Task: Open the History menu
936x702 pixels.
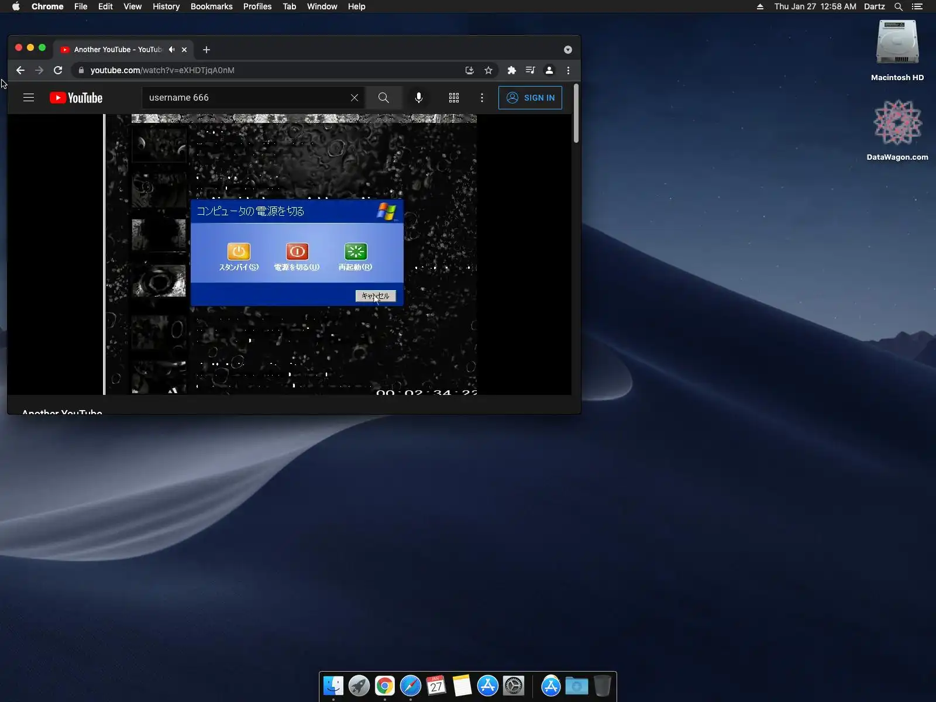Action: click(x=166, y=6)
